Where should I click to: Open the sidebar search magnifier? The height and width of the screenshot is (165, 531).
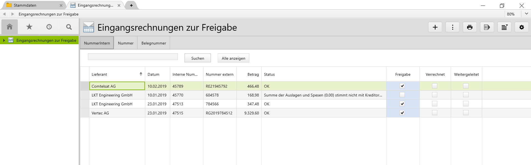tap(69, 27)
